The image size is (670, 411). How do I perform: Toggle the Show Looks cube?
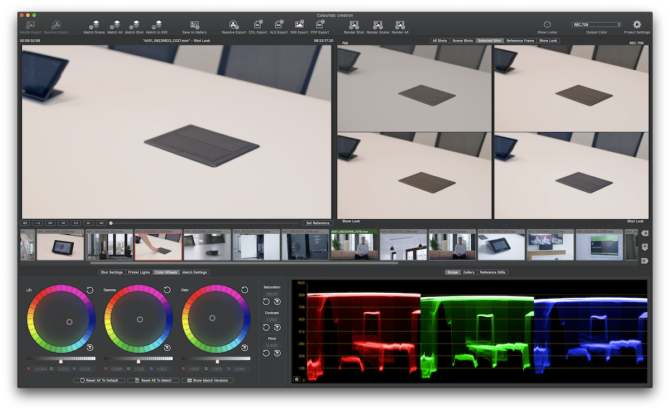point(547,25)
